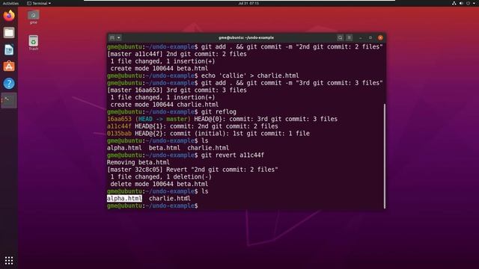Screen dimensions: 479x269
Task: Click the empty prompt on the last line
Action: (153, 206)
